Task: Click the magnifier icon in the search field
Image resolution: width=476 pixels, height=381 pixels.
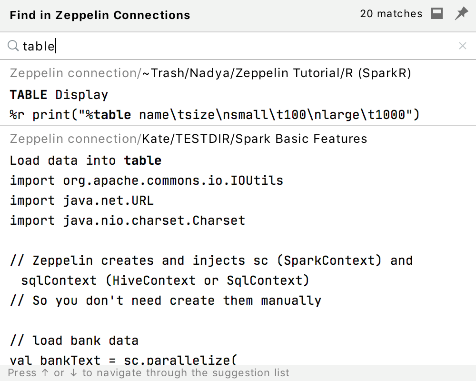Action: [13, 46]
